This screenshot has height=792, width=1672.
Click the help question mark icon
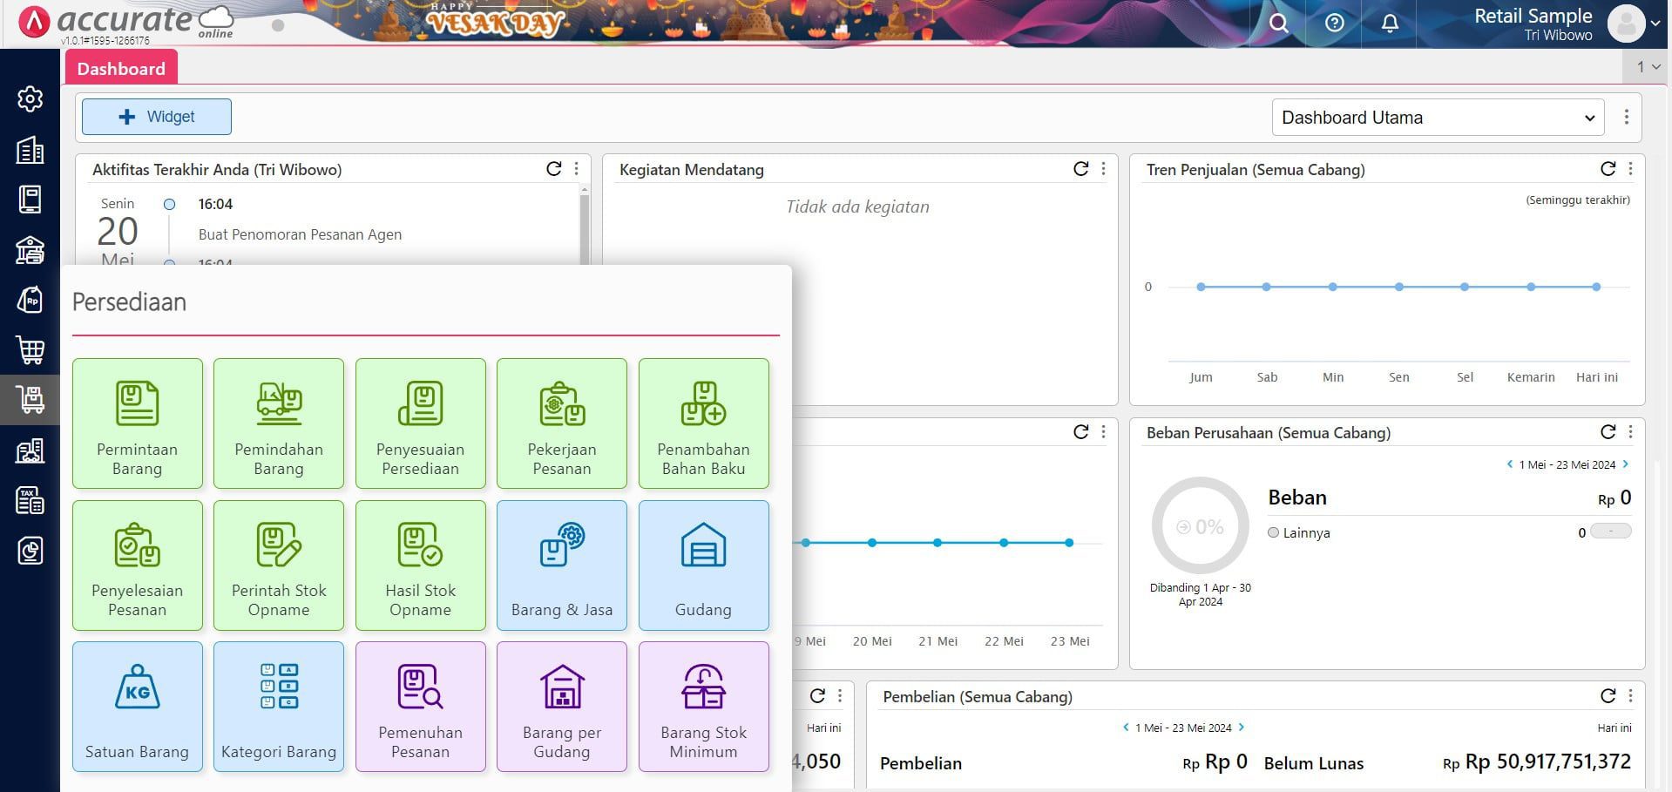1333,24
